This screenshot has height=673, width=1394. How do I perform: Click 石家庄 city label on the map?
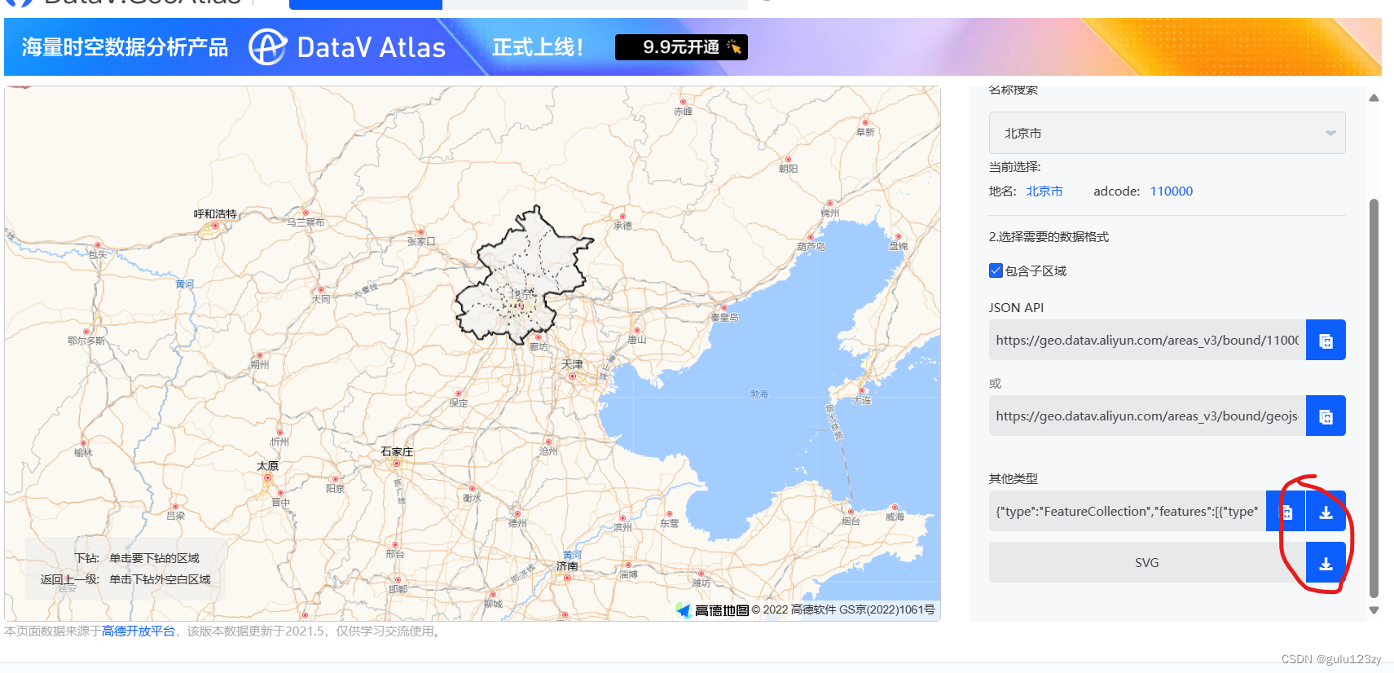[397, 451]
